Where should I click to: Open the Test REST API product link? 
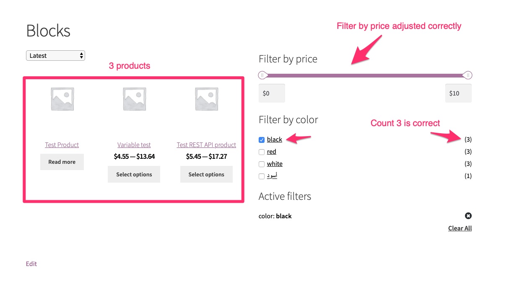pyautogui.click(x=206, y=145)
